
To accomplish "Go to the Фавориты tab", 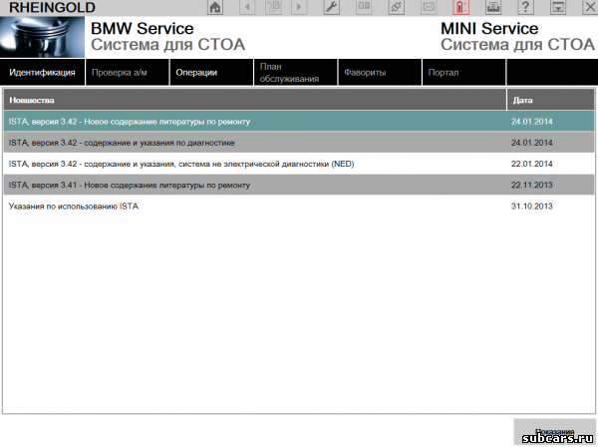I will pyautogui.click(x=381, y=72).
